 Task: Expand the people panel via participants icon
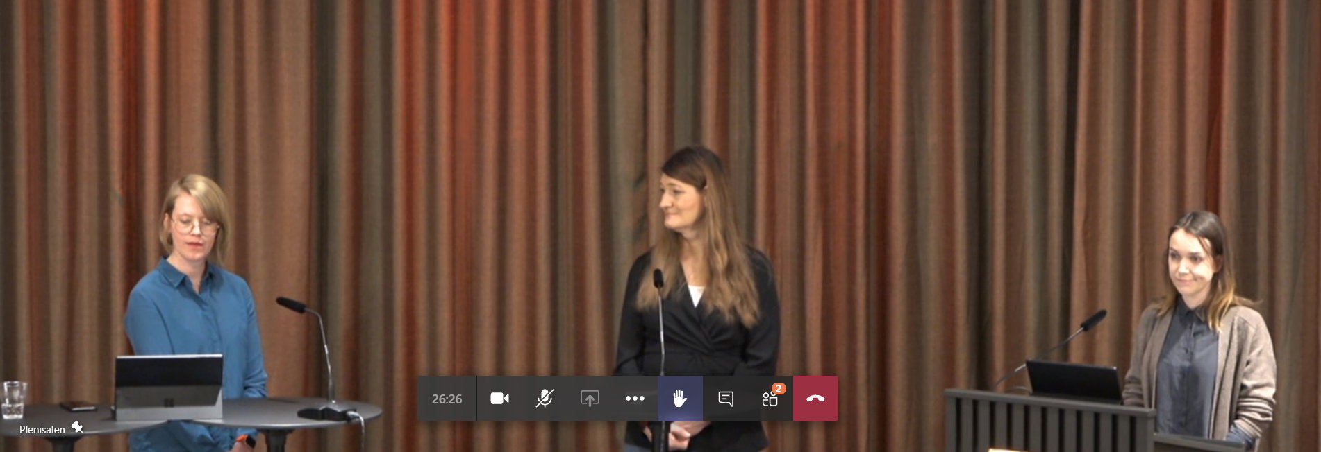coord(770,399)
